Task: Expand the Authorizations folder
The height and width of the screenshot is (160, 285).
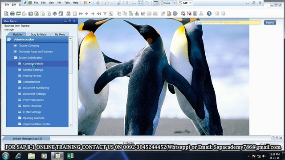Action: (20, 82)
